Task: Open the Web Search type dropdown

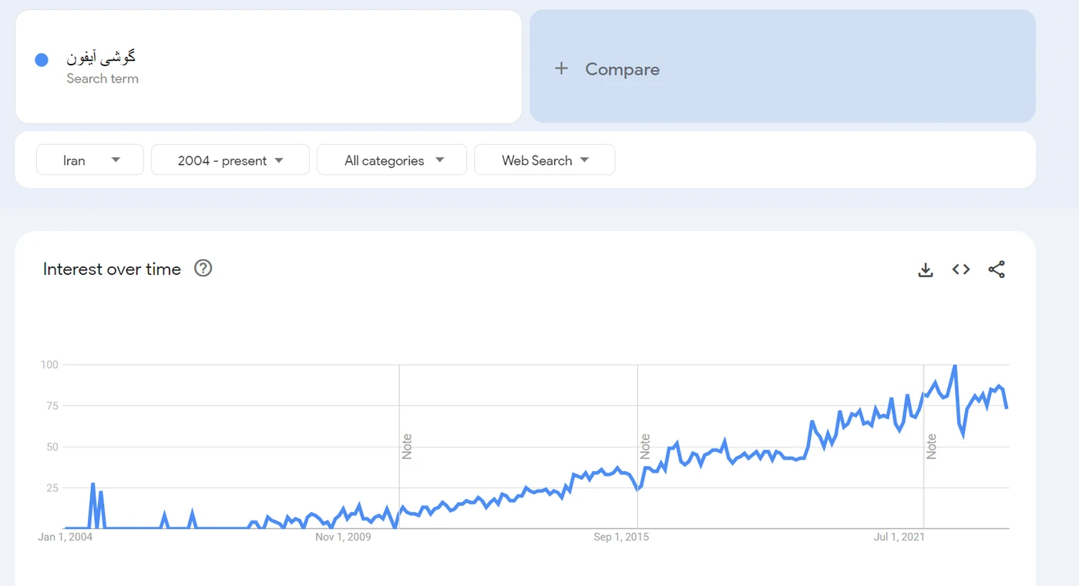Action: coord(545,159)
